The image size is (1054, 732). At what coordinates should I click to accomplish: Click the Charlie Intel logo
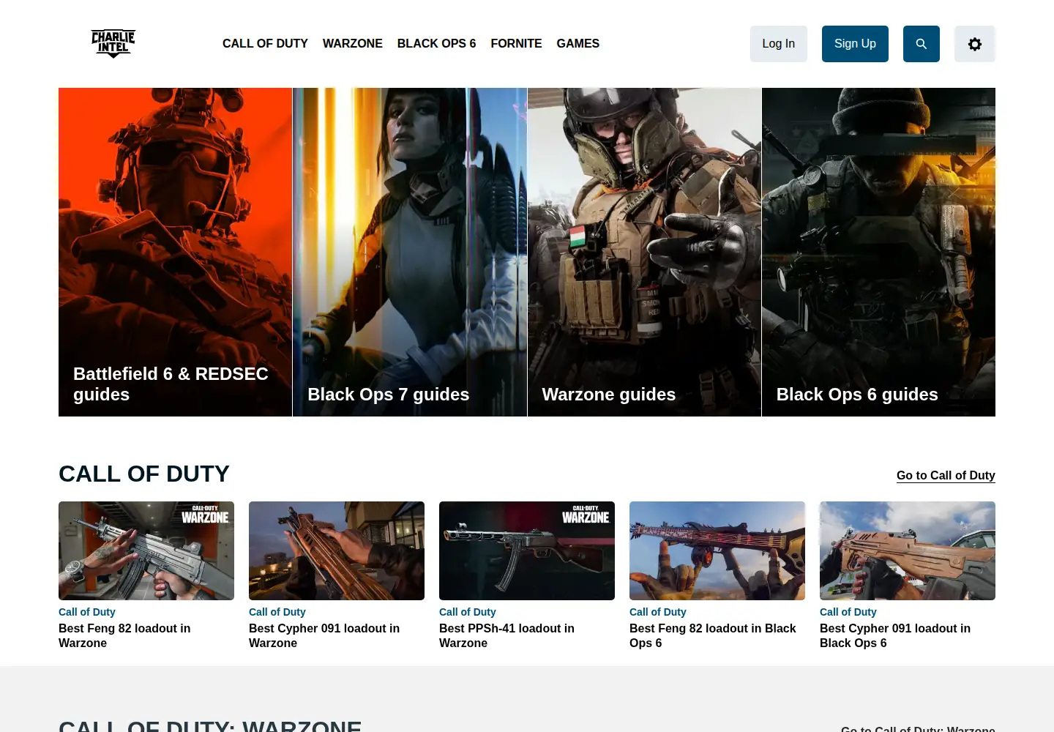click(113, 44)
